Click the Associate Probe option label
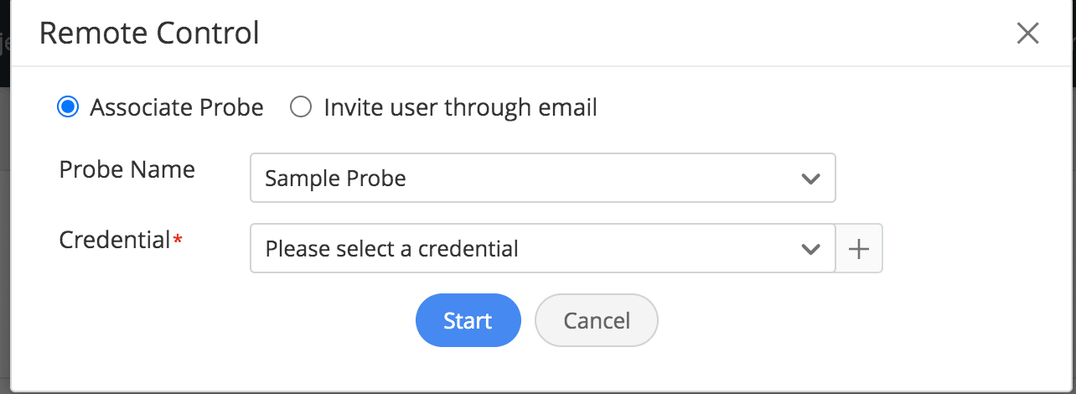Viewport: 1076px width, 394px height. click(177, 107)
